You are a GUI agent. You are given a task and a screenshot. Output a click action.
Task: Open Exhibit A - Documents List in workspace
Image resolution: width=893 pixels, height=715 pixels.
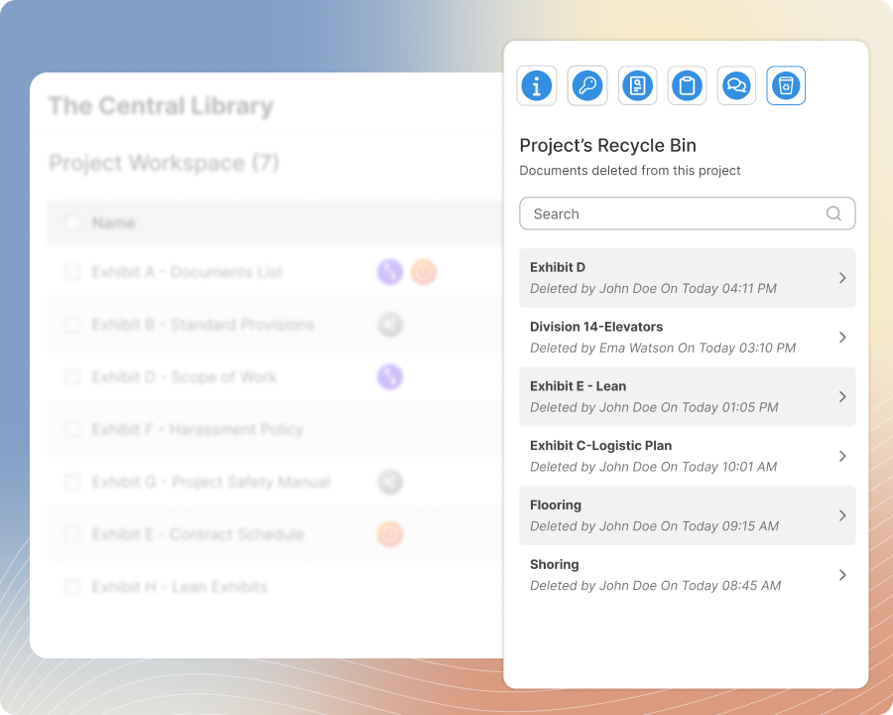pyautogui.click(x=188, y=272)
